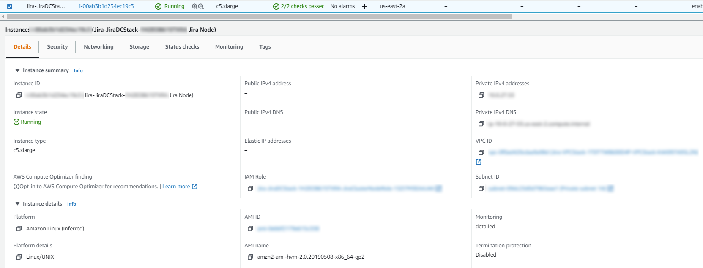Open the blurred IAM Role link

point(349,189)
